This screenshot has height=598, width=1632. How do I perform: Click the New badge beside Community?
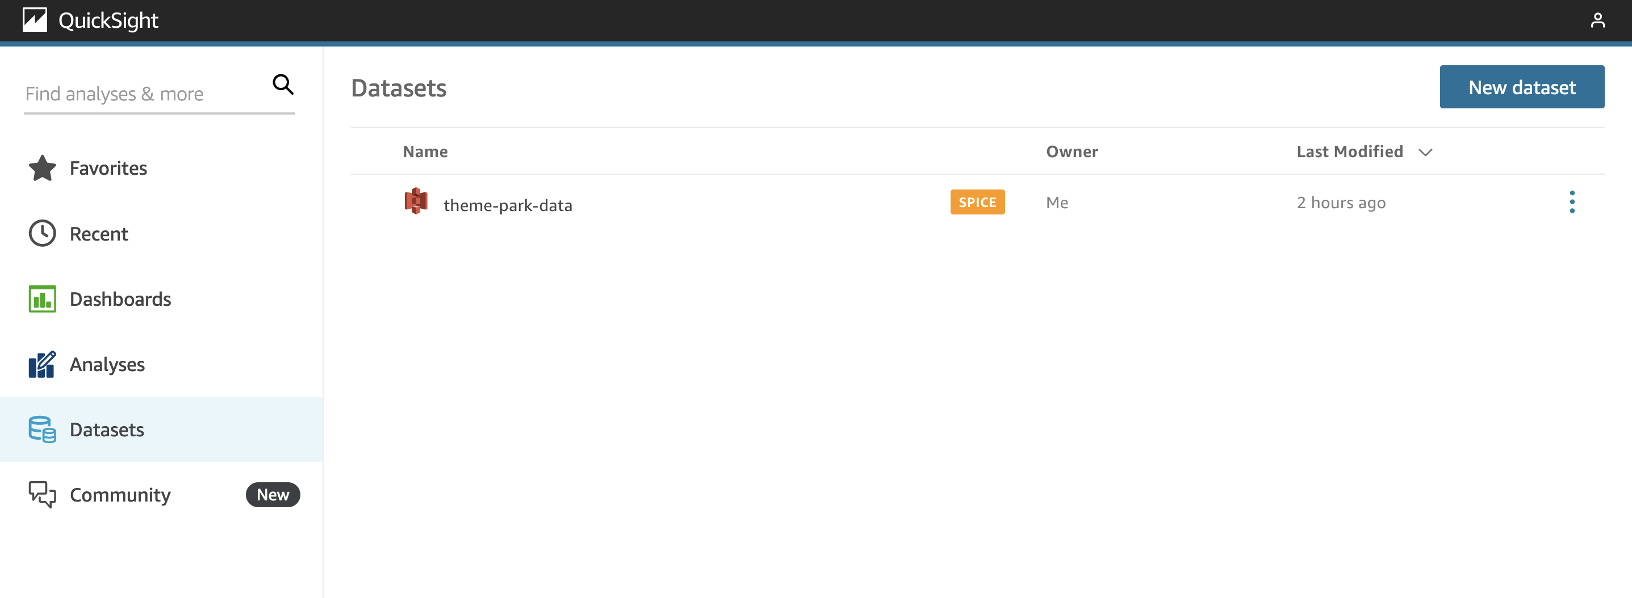(x=273, y=495)
